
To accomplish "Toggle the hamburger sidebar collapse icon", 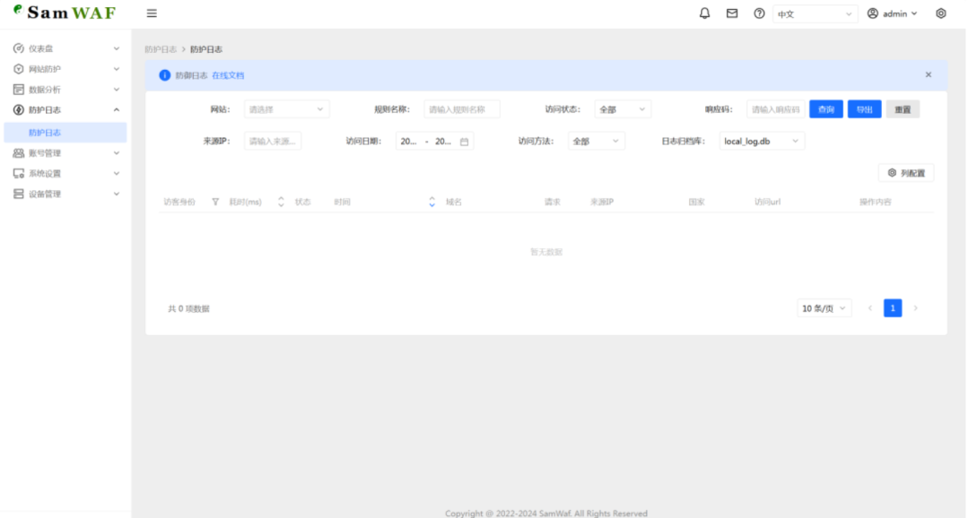I will click(x=152, y=13).
